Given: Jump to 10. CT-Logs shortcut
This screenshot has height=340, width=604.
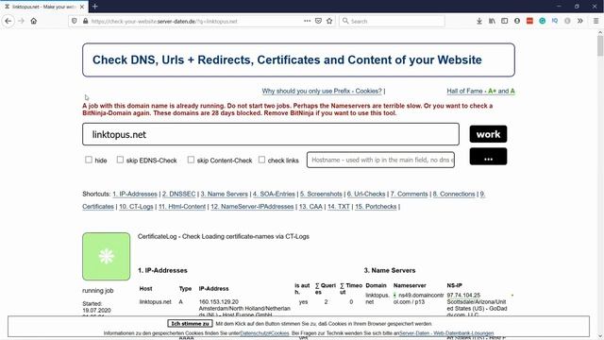Looking at the screenshot, I should [x=136, y=207].
